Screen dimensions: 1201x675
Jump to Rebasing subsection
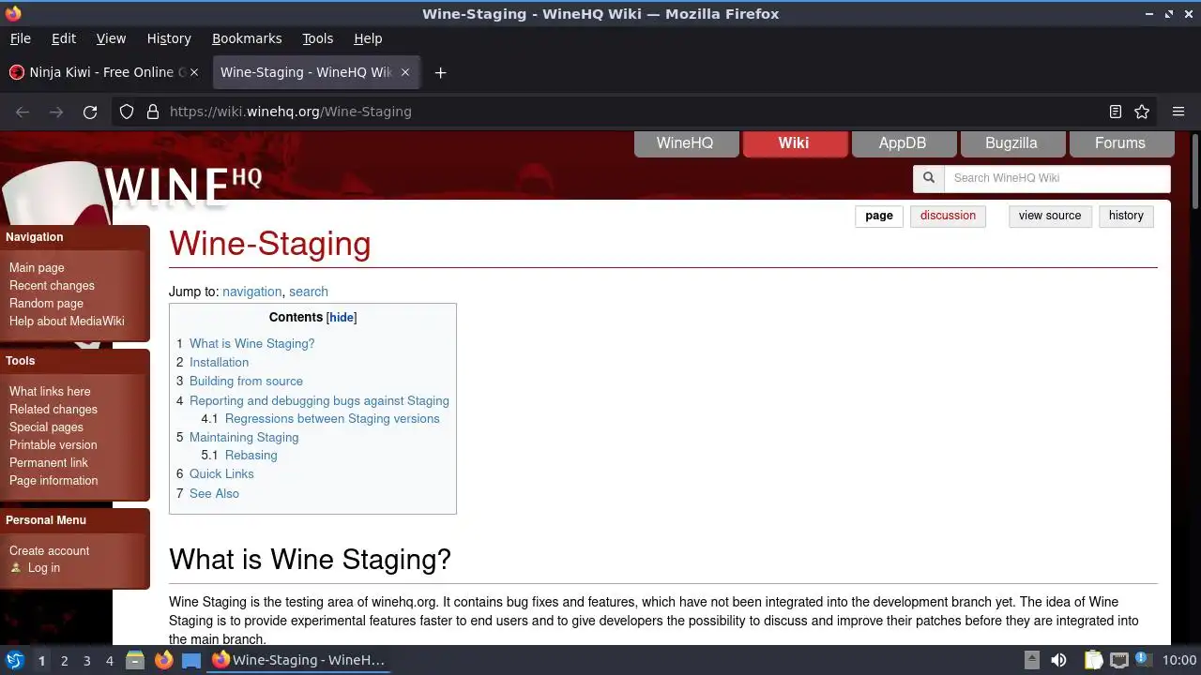coord(251,456)
